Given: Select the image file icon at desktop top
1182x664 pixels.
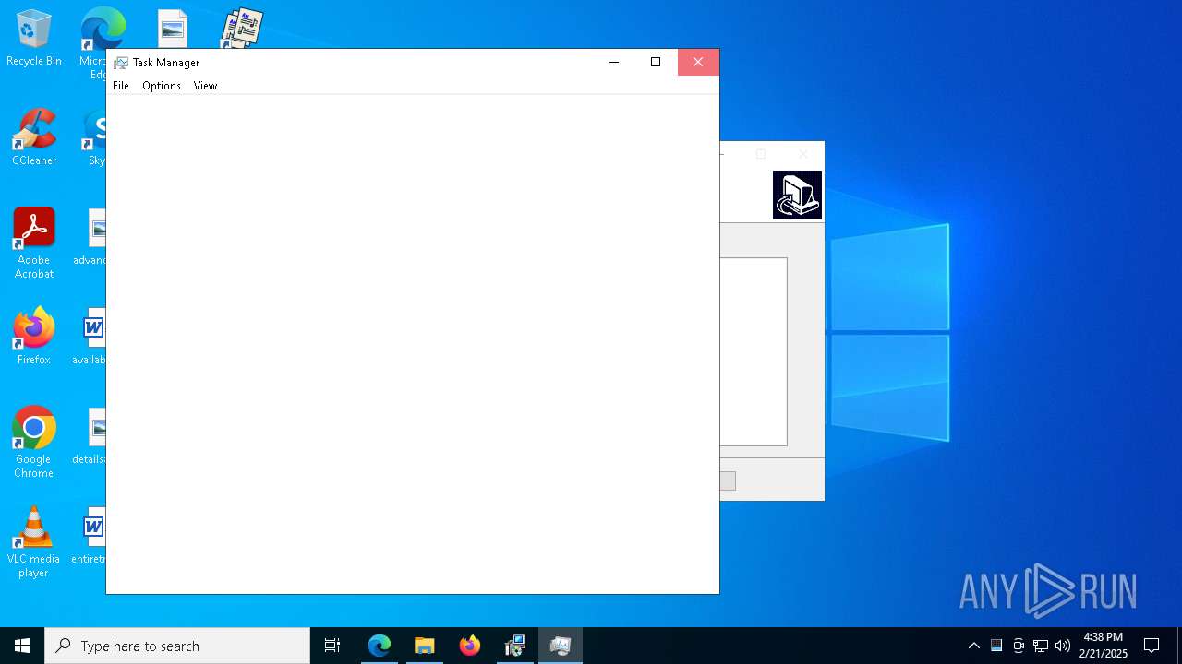Looking at the screenshot, I should click(x=173, y=29).
